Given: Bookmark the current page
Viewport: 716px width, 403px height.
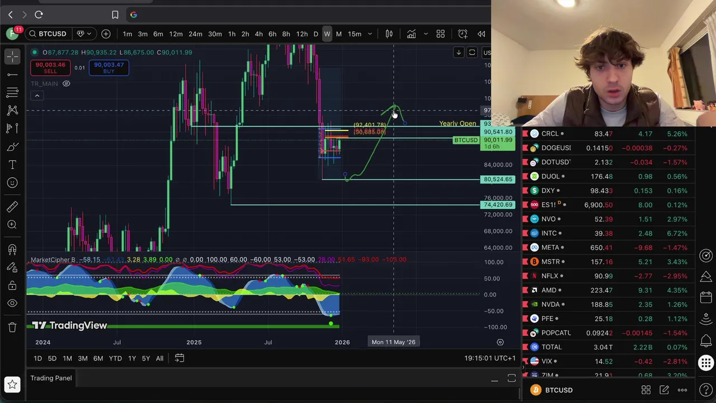Looking at the screenshot, I should pos(115,15).
